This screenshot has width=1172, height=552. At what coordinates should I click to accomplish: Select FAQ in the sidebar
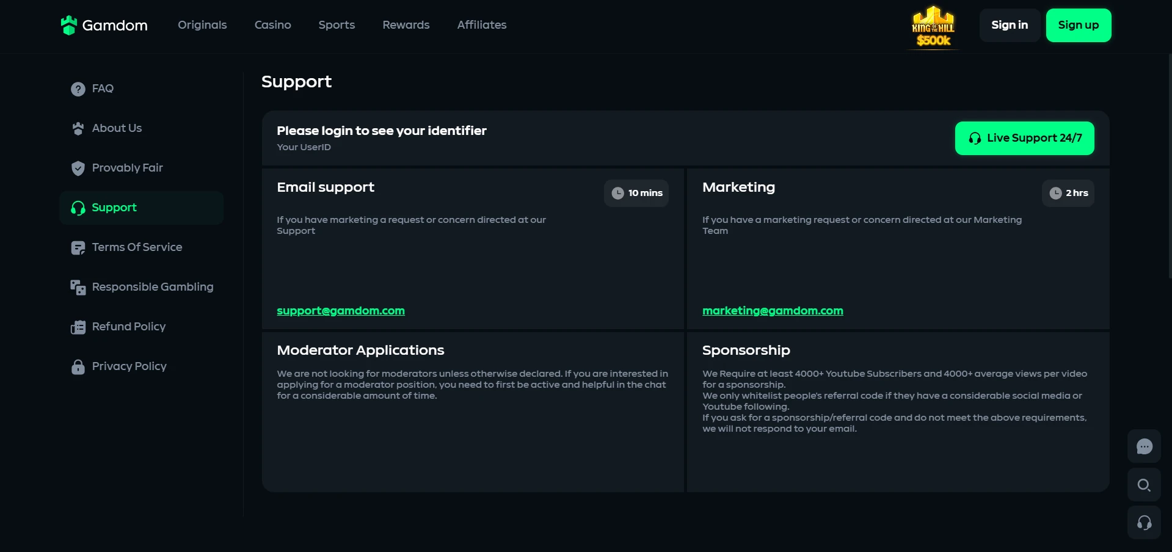(x=142, y=89)
